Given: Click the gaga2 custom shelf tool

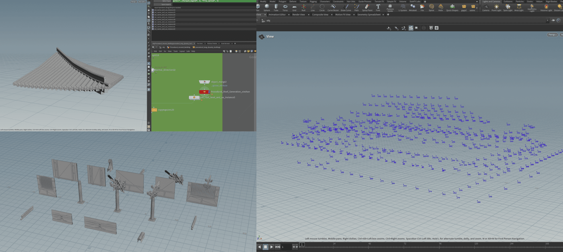Looking at the screenshot, I should point(464,7).
